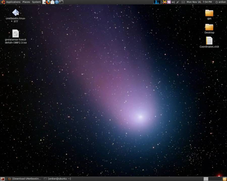Select the second workspace in switcher
The width and height of the screenshot is (227, 181).
211,179
